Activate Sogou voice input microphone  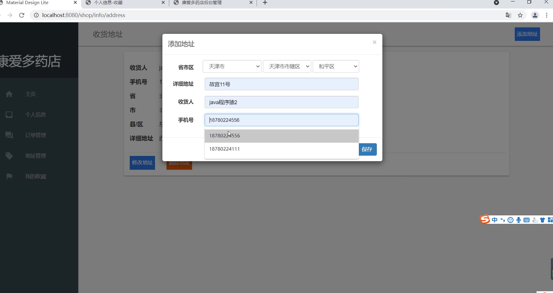click(x=519, y=220)
